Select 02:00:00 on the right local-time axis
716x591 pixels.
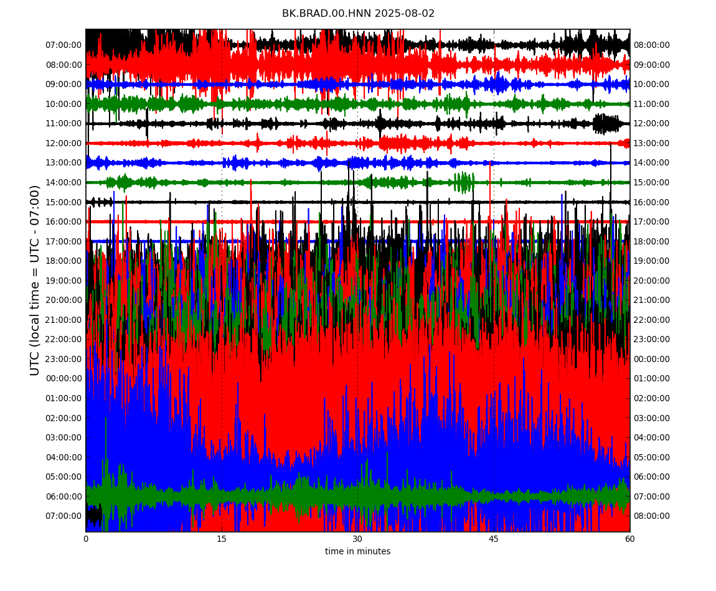pos(652,398)
